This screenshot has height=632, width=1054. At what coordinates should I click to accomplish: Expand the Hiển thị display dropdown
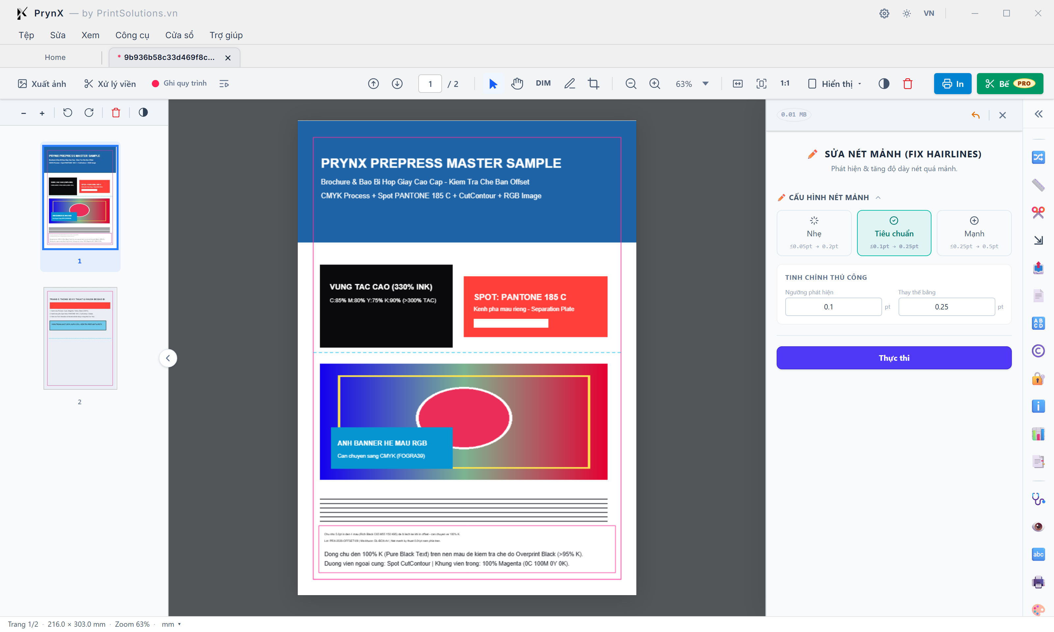click(835, 84)
